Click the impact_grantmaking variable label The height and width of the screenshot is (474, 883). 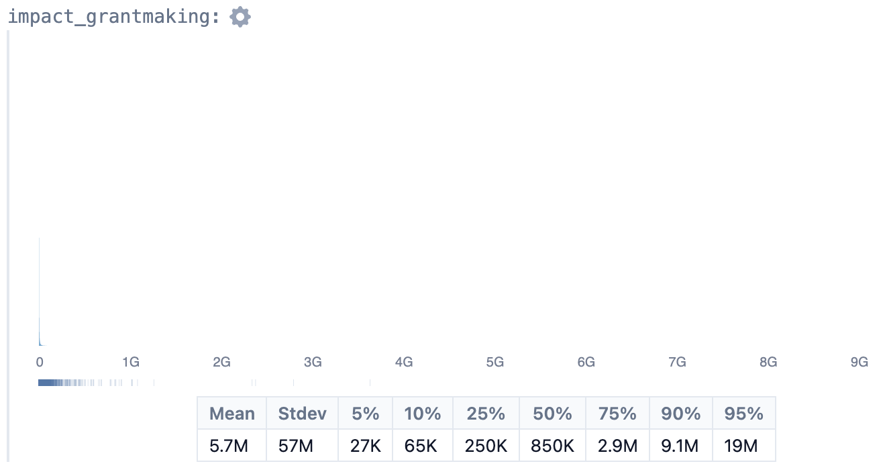pos(114,17)
